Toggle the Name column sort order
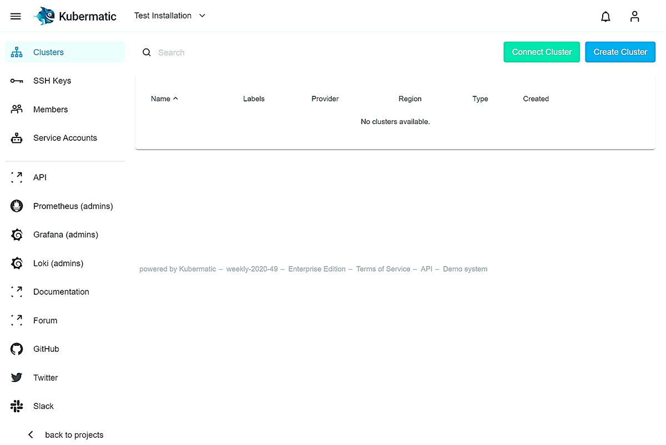This screenshot has height=445, width=666. coord(163,98)
